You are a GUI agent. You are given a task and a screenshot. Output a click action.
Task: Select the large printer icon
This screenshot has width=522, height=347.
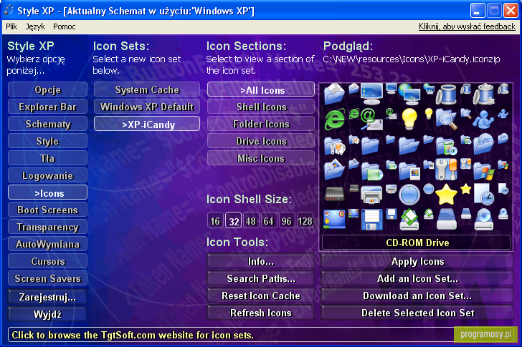(372, 195)
